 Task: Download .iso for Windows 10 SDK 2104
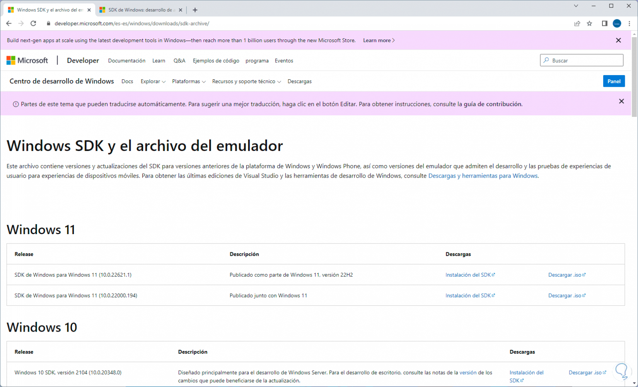click(x=587, y=372)
